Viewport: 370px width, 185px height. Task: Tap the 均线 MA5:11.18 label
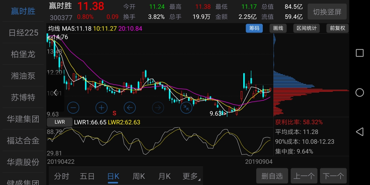(x=70, y=29)
